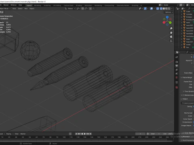This screenshot has width=194, height=145.
Task: Toggle camera view icon in viewport
Action: click(x=171, y=37)
